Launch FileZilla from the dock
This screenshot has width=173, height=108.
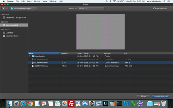pos(71,103)
